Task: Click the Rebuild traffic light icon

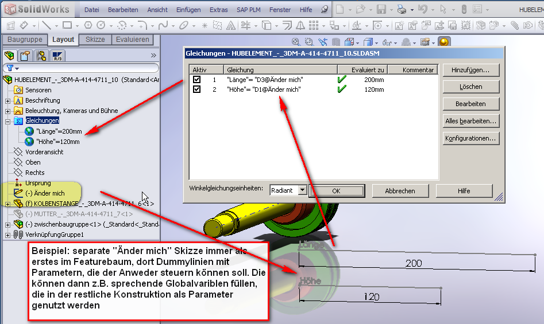Action: (464, 9)
